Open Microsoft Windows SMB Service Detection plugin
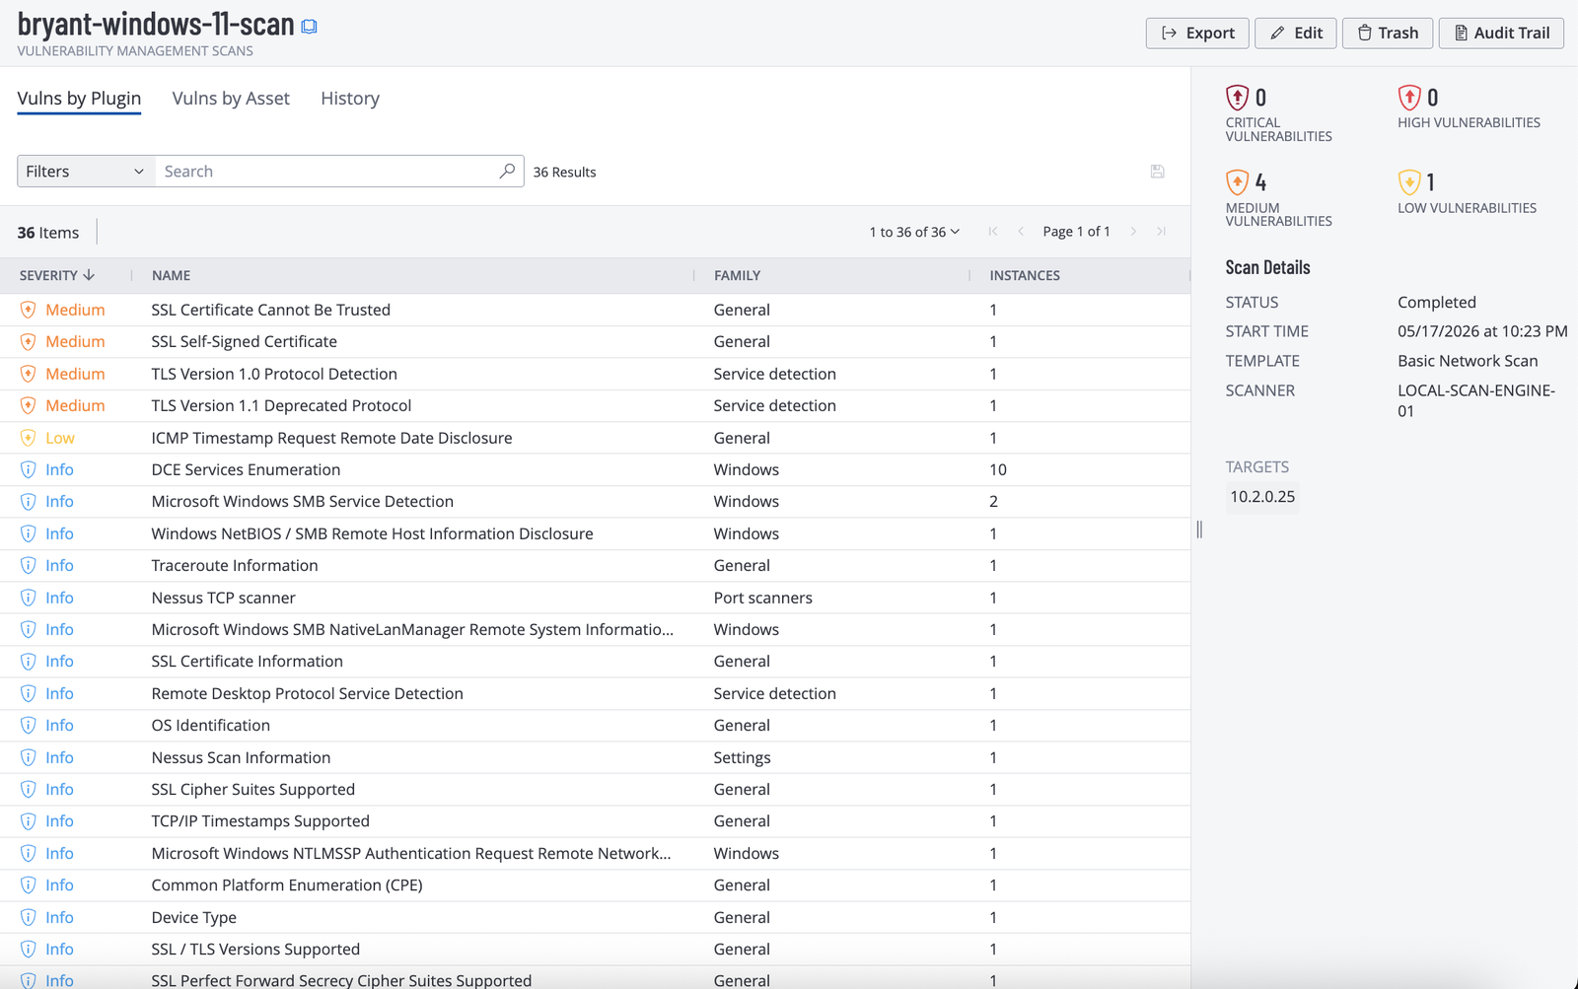 (x=303, y=501)
